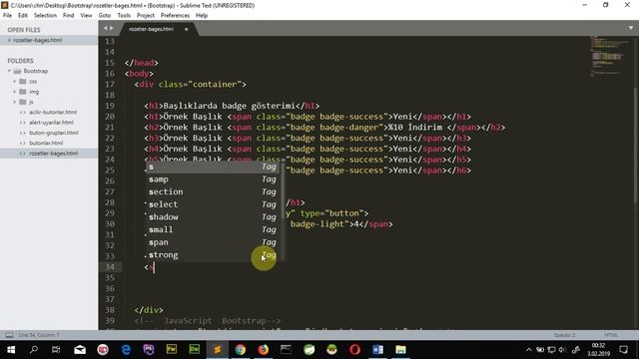Open the Help menu
Viewport: 639px width, 359px height.
(202, 16)
